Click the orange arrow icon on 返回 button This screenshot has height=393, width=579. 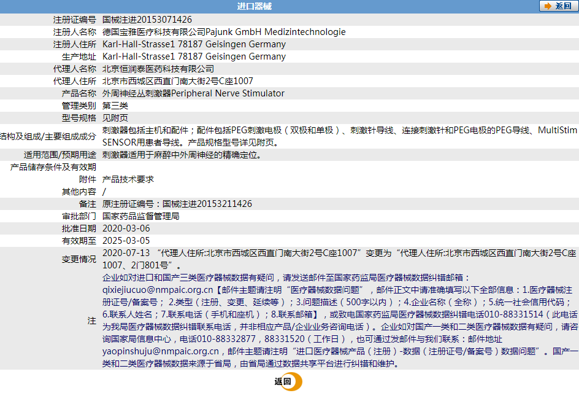[549, 6]
